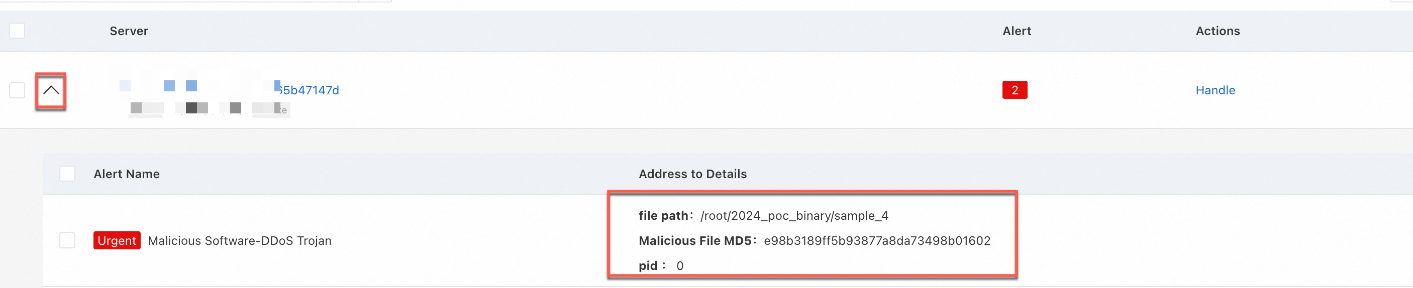Click the Server column header
The width and height of the screenshot is (1413, 288).
coord(129,31)
